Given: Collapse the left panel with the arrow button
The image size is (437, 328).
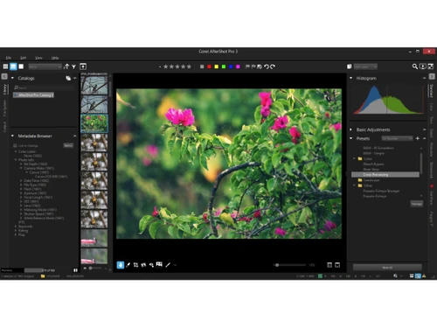Looking at the screenshot, I should point(4,76).
